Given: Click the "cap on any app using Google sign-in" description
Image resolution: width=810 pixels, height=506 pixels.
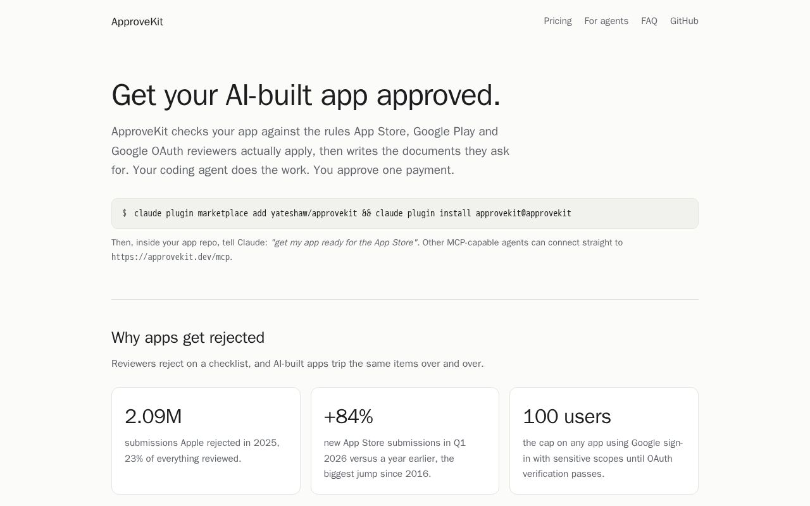Looking at the screenshot, I should point(602,458).
